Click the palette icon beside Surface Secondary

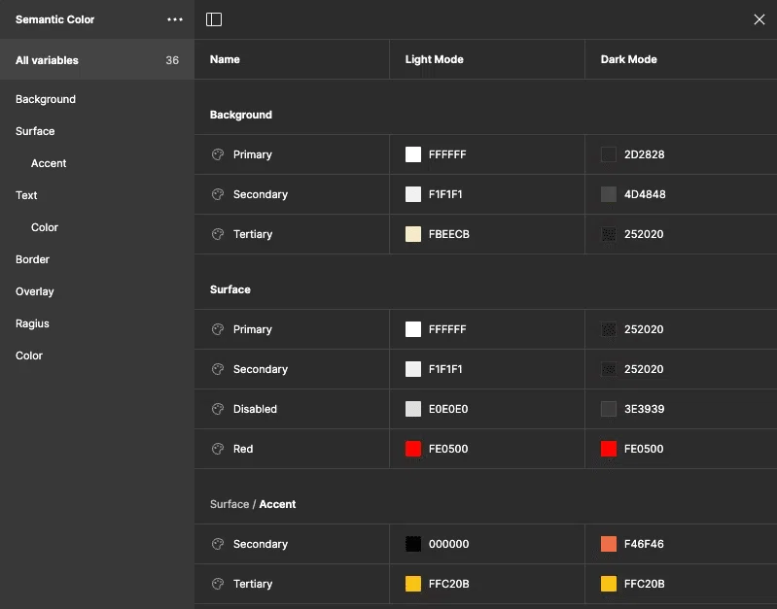tap(218, 369)
